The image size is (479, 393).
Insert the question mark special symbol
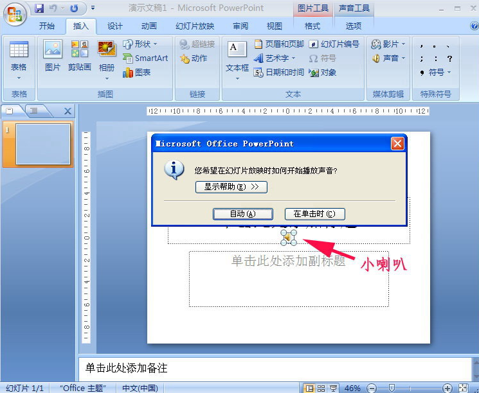[449, 58]
